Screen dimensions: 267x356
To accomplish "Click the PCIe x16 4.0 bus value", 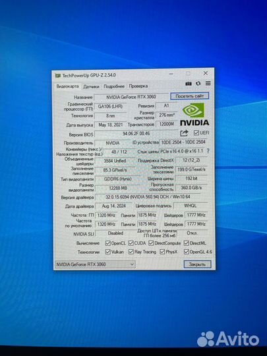I will coord(182,151).
